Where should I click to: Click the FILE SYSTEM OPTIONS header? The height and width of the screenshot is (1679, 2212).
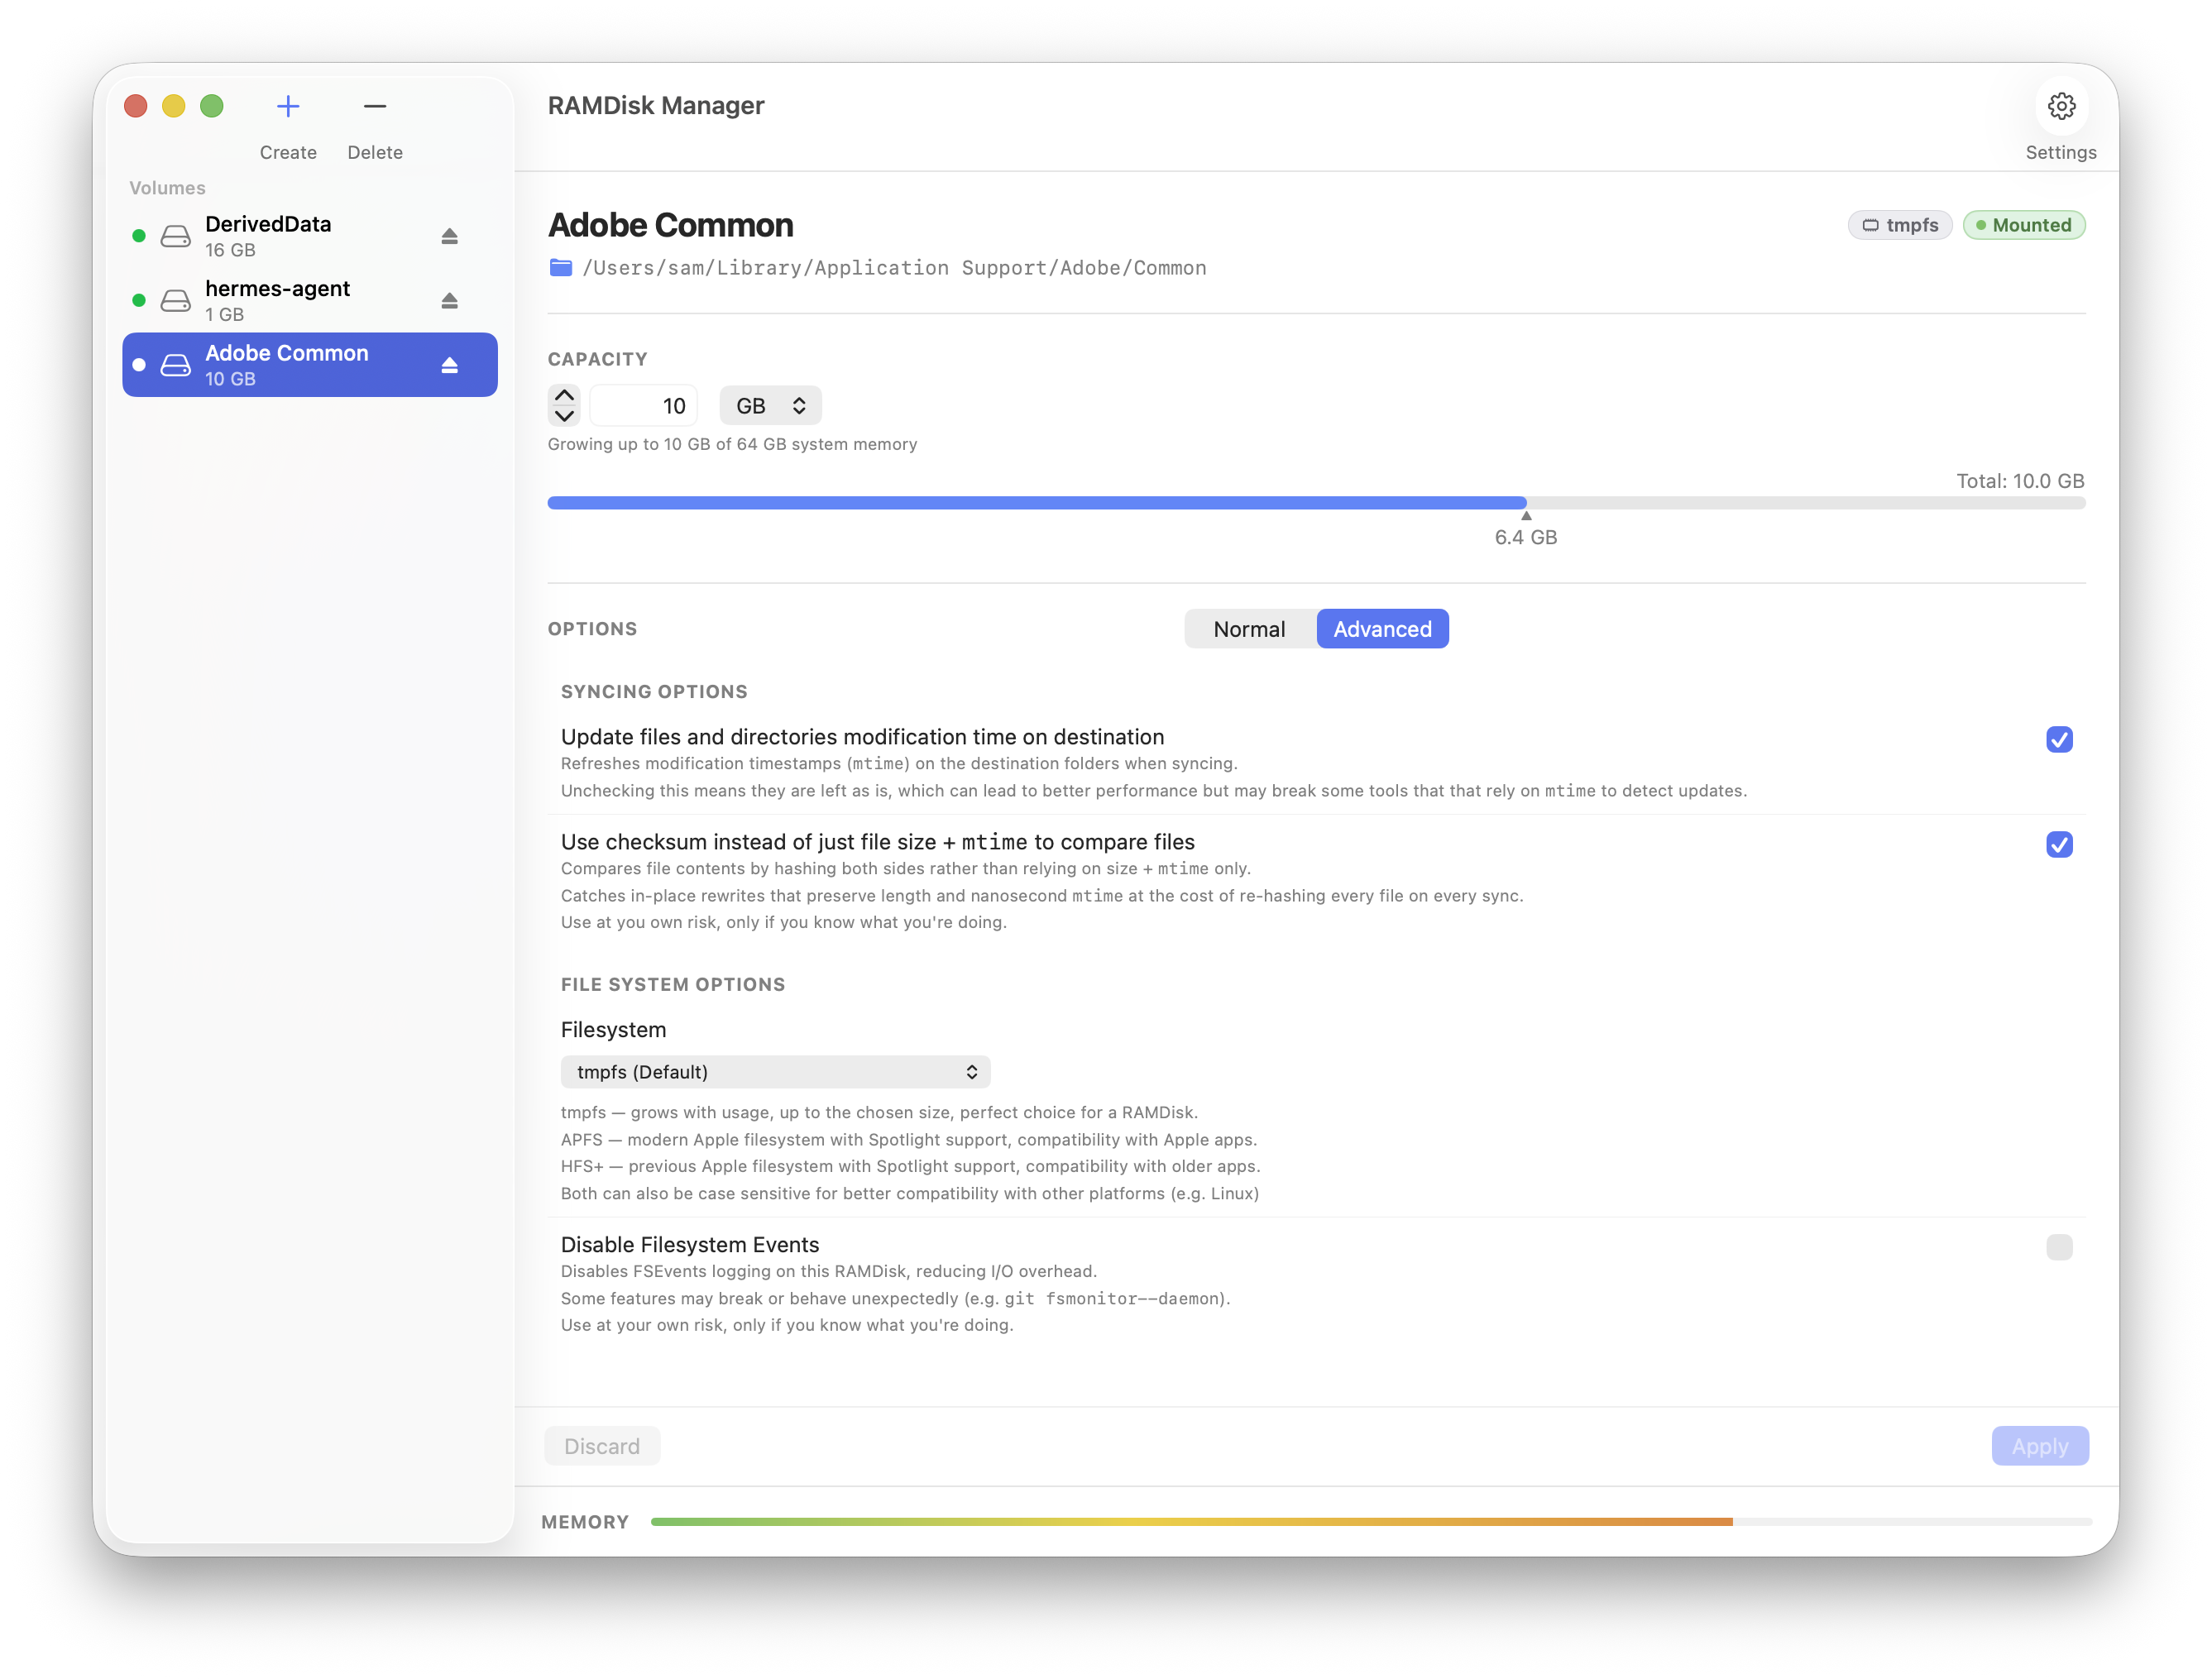pos(673,984)
